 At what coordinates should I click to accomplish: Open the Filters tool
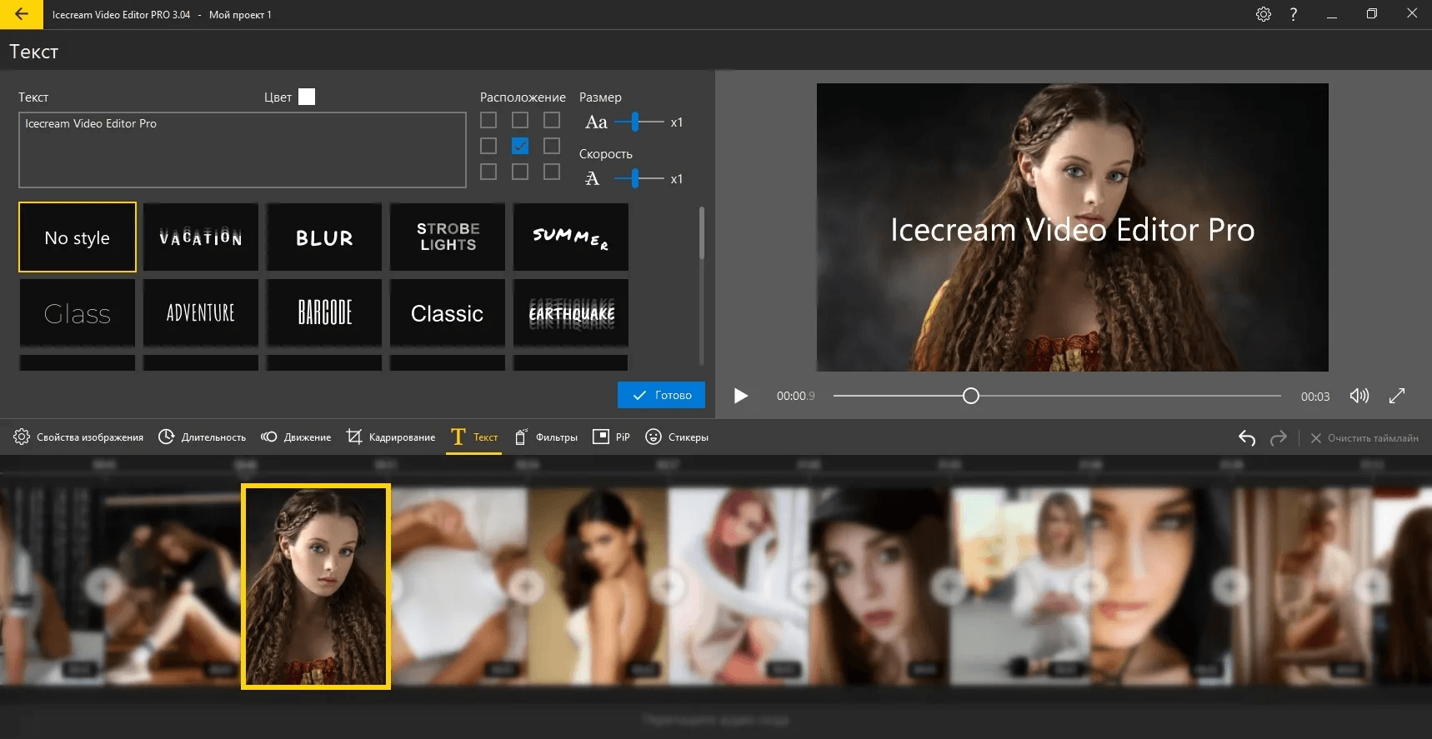[x=546, y=437]
